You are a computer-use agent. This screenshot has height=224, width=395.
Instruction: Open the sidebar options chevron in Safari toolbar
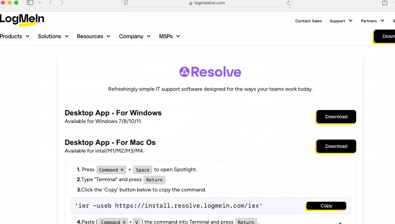point(39,3)
